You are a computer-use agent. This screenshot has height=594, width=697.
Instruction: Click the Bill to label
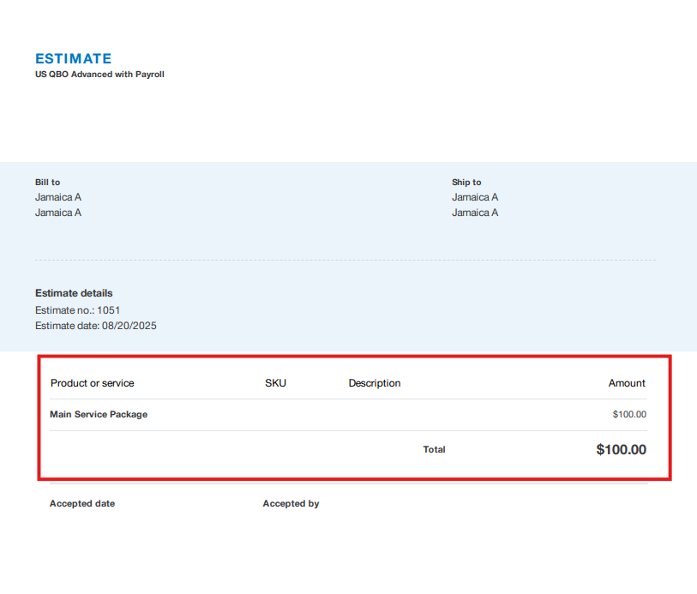click(x=47, y=183)
